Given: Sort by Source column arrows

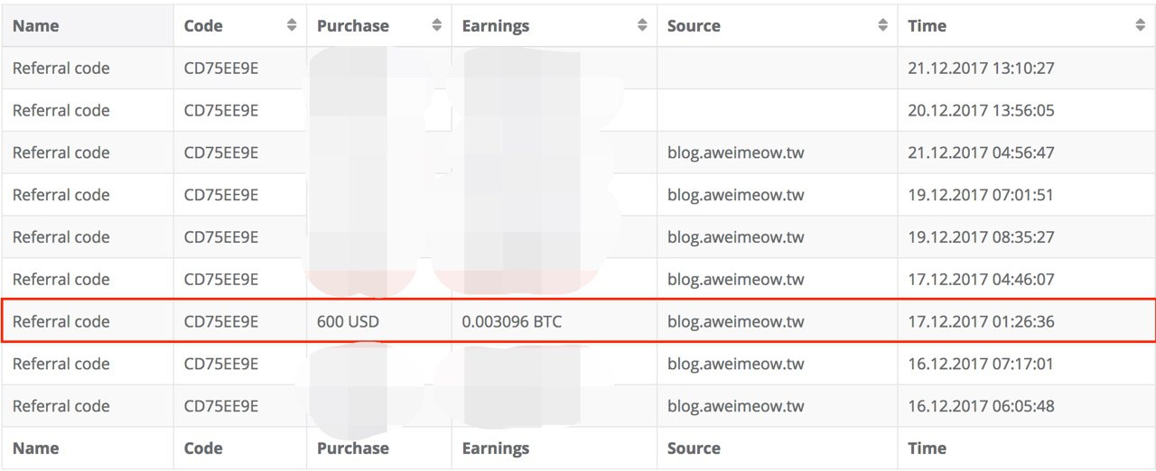Looking at the screenshot, I should click(x=882, y=26).
